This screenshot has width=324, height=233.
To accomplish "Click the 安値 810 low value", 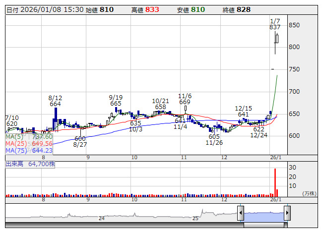I will [191, 10].
